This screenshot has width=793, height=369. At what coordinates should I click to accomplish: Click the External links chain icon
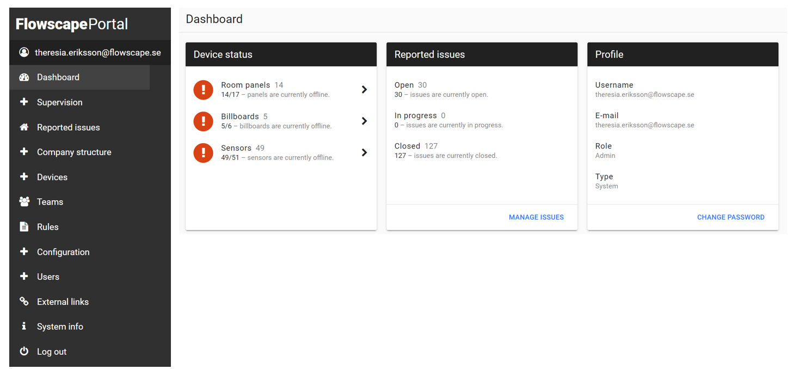coord(24,302)
